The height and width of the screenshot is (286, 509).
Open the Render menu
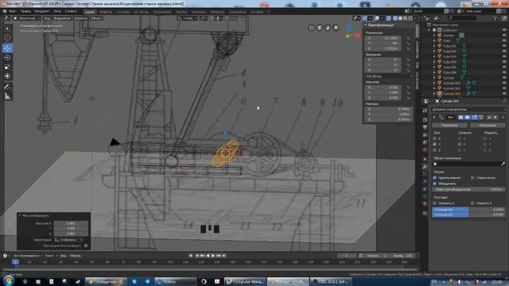coord(42,11)
